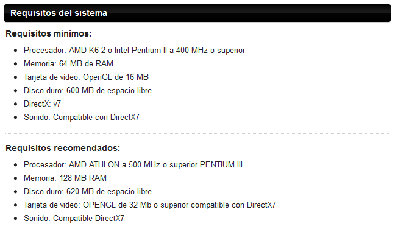The image size is (398, 232).
Task: Click 'Sonido: Compatible DirectX7' recommended item
Action: tap(74, 219)
